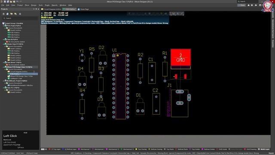Collapse the Class Work 1.PrjPcb project node
Image resolution: width=275 pixels, height=155 pixels.
(3, 62)
